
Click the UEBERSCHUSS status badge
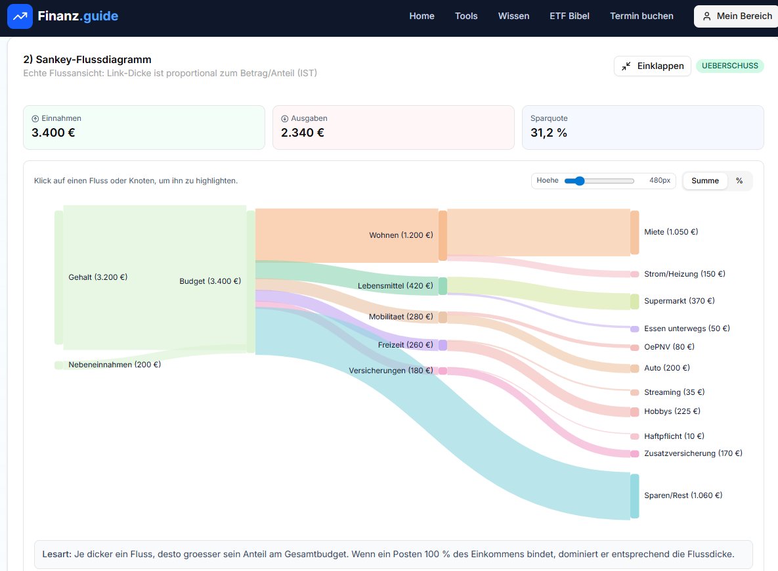tap(730, 66)
